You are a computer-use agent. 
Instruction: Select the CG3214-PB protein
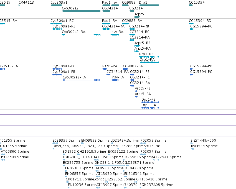pyautogui.click(x=132, y=75)
